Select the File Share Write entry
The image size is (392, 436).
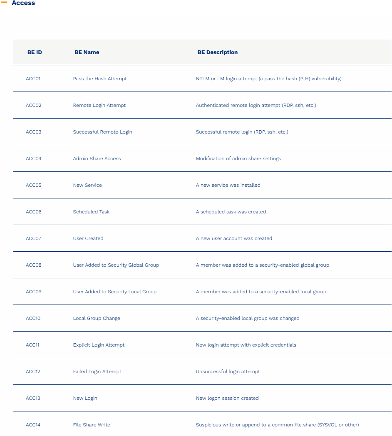click(x=92, y=425)
